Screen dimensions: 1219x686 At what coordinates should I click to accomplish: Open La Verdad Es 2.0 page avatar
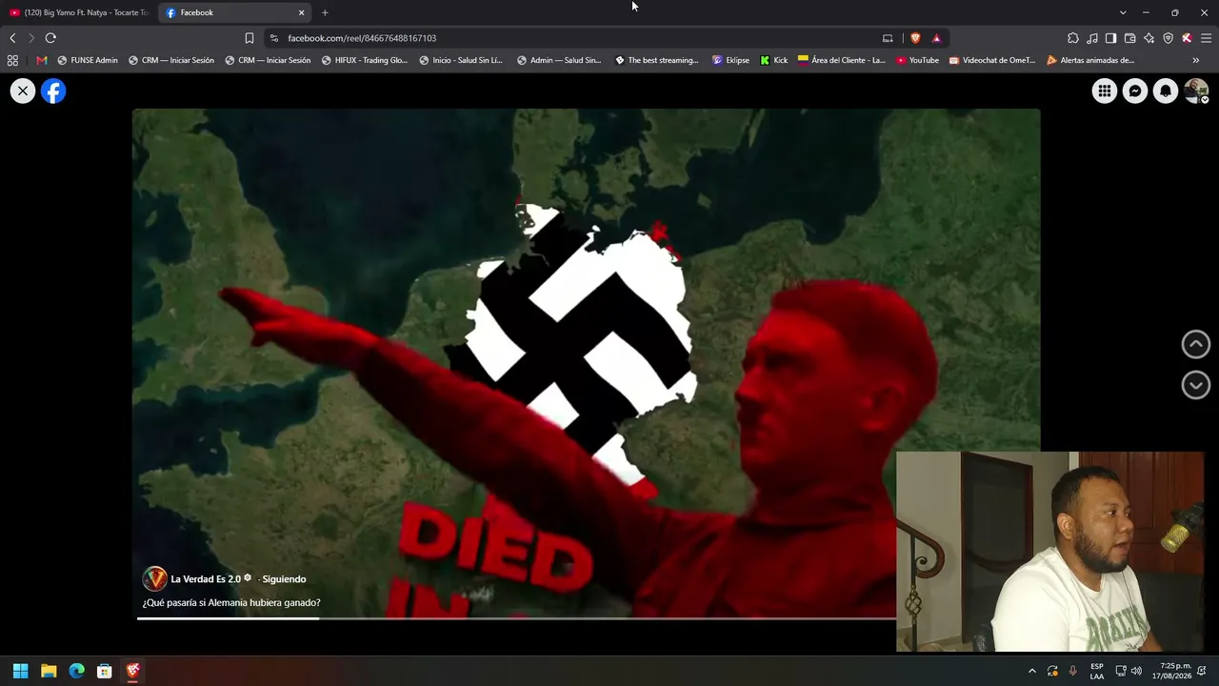pyautogui.click(x=154, y=578)
